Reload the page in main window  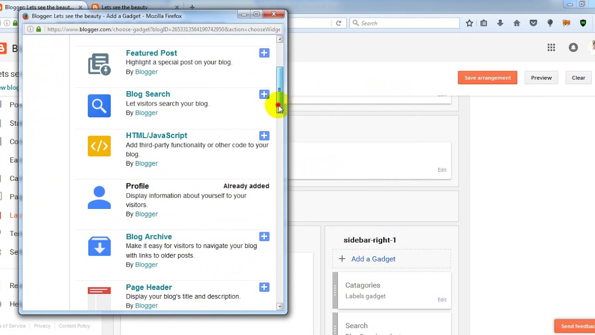[x=338, y=23]
